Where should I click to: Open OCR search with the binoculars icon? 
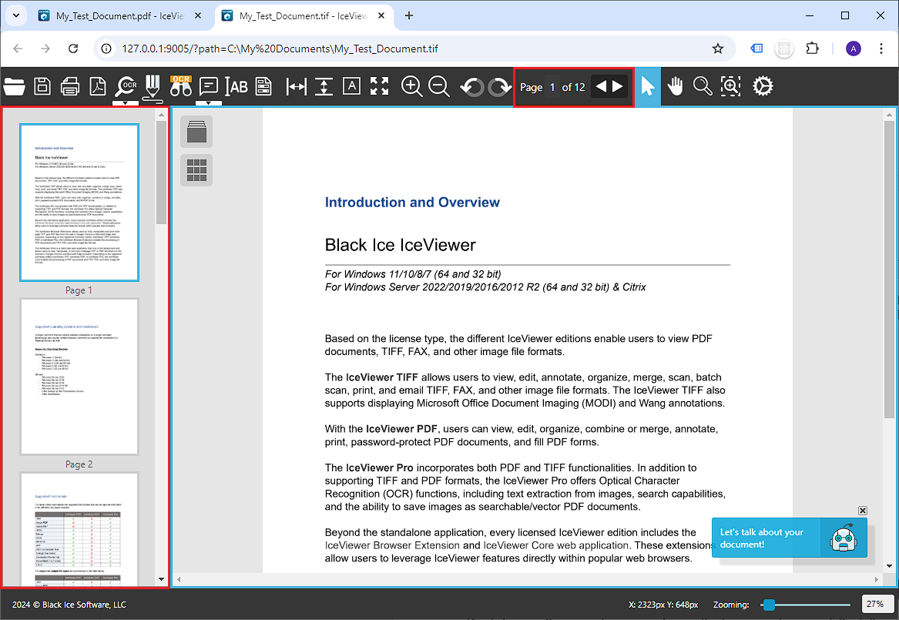pos(180,86)
